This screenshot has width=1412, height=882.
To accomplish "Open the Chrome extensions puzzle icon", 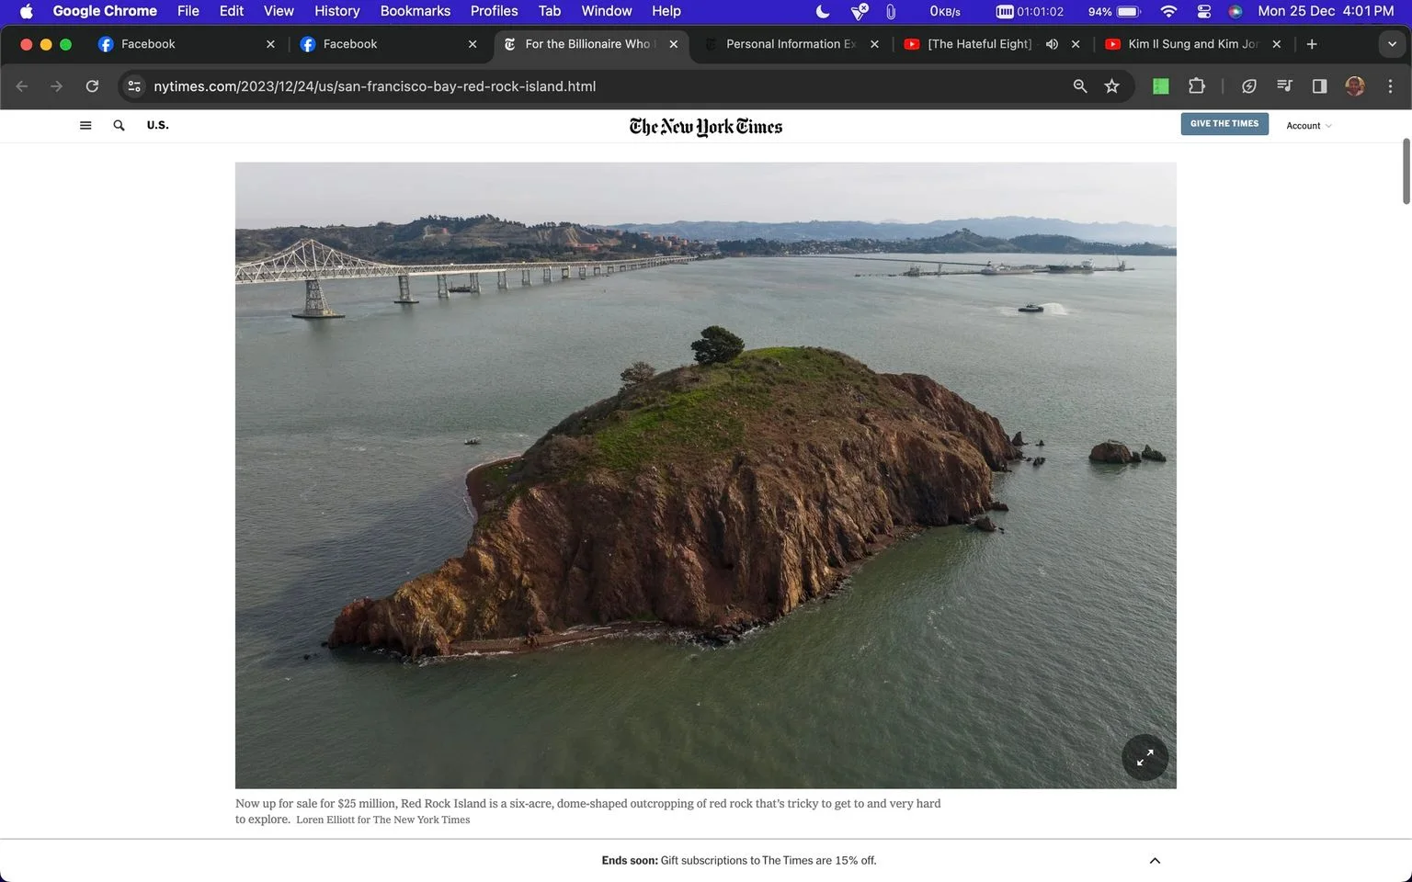I will coord(1196,86).
